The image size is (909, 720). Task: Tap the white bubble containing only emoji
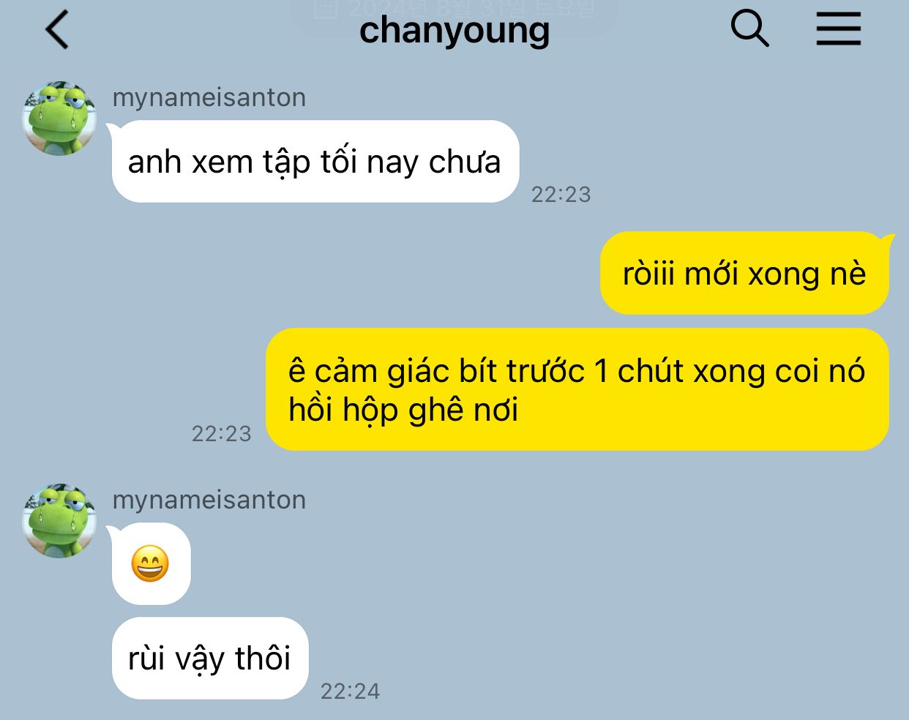click(151, 564)
